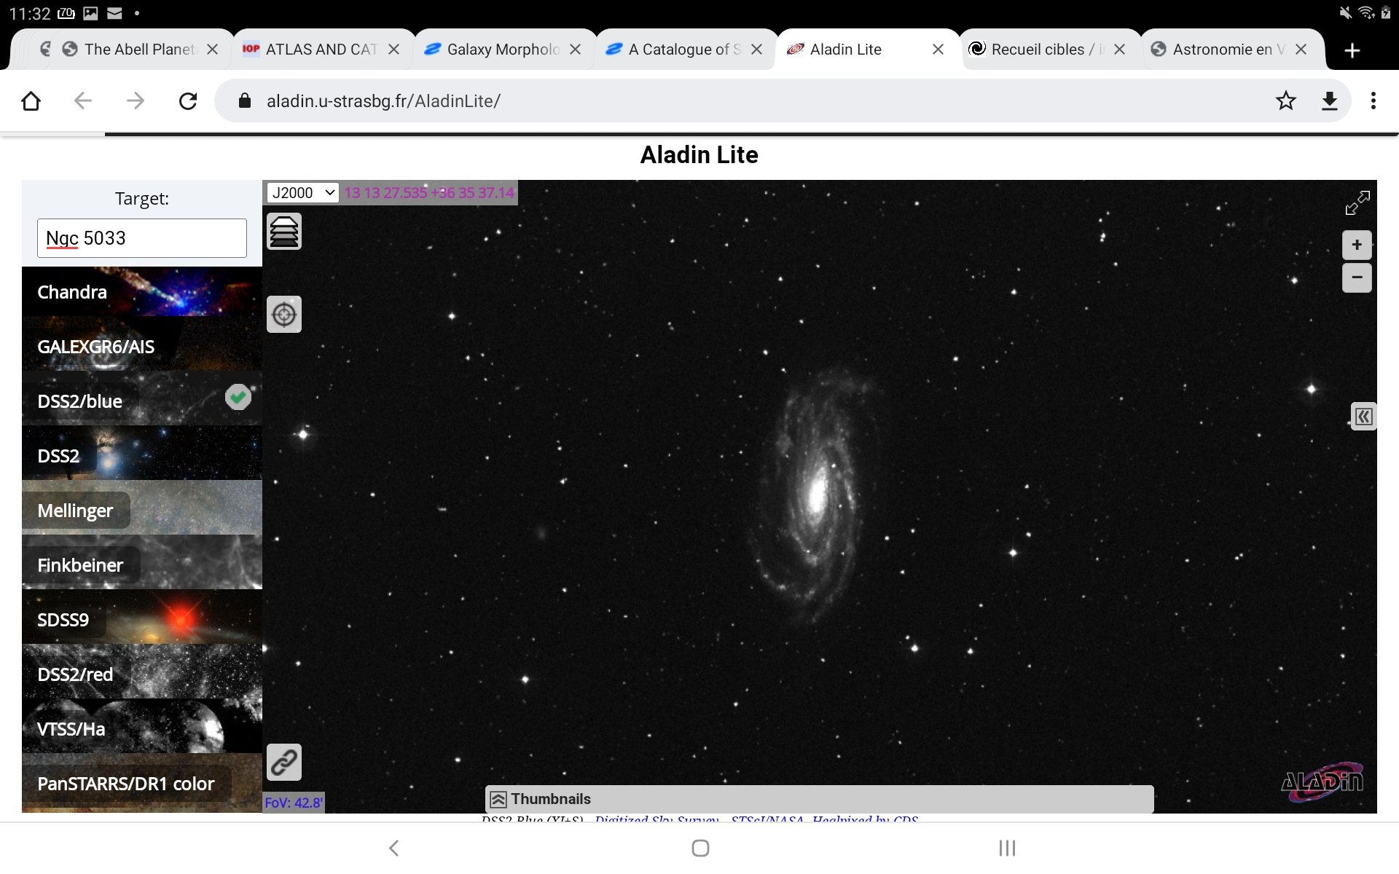
Task: Click the Digitized Sky Survey link
Action: click(657, 819)
